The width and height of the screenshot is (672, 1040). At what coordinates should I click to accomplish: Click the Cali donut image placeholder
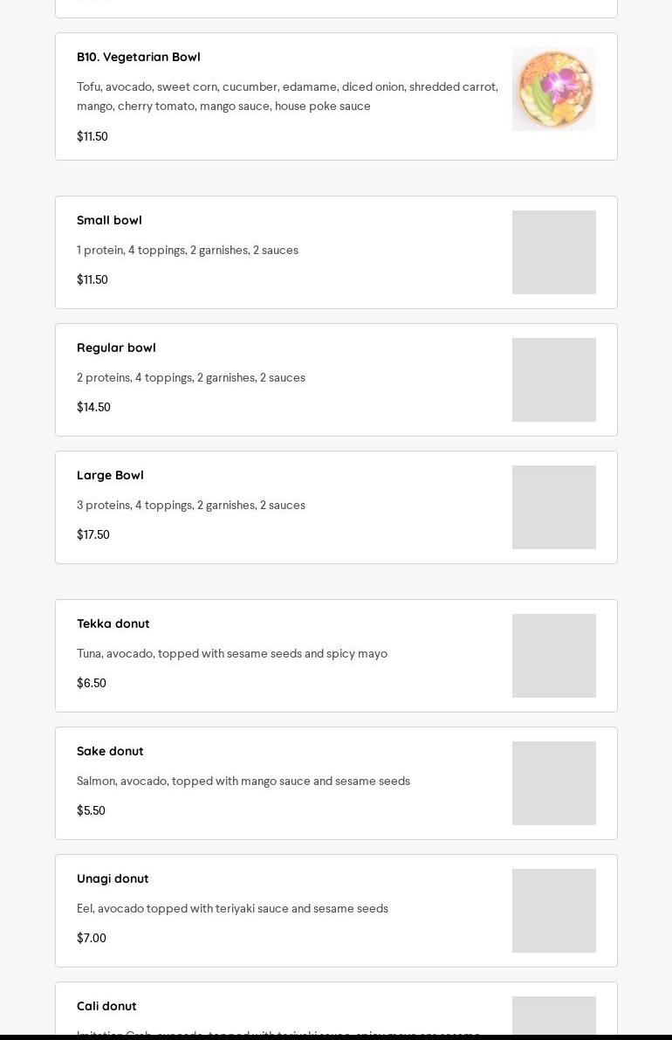(553, 1016)
